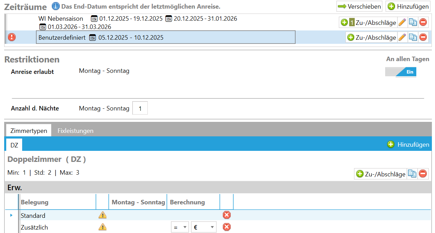Edit WI Nebensaison with pencil icon
Image resolution: width=435 pixels, height=233 pixels.
[x=402, y=22]
